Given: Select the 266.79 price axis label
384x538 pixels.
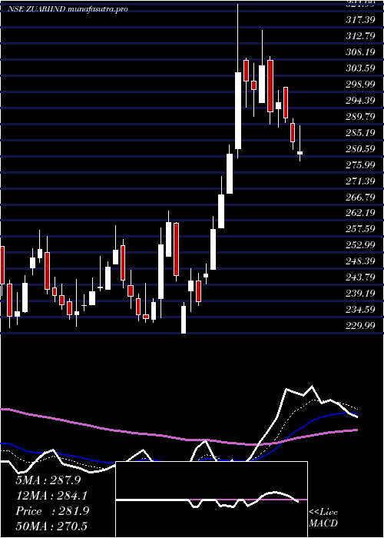Looking at the screenshot, I should [360, 198].
